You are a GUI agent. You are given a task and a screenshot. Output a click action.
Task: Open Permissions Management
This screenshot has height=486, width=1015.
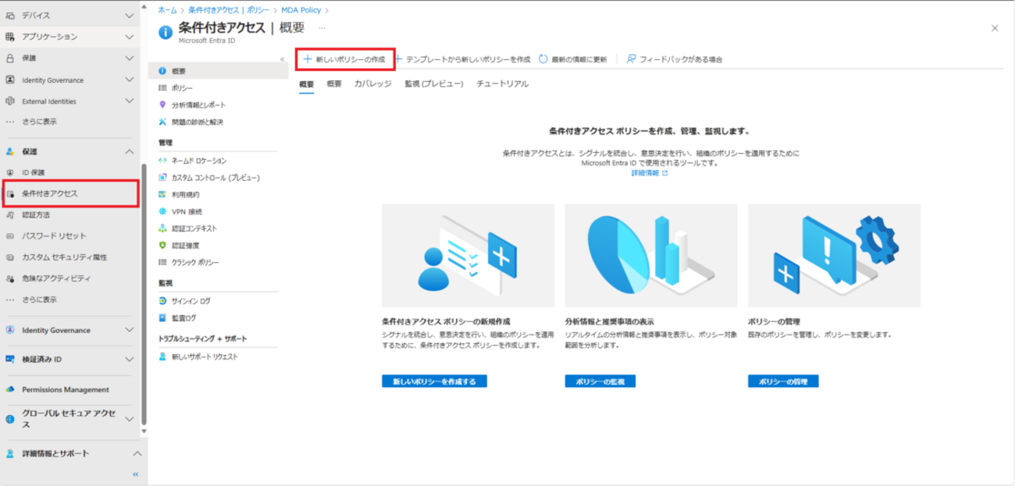pos(66,389)
